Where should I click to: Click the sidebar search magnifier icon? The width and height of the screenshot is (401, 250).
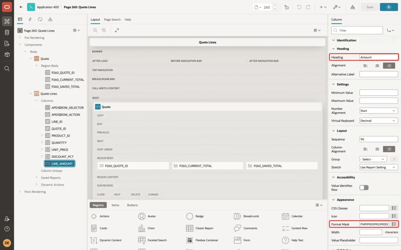(x=7, y=69)
